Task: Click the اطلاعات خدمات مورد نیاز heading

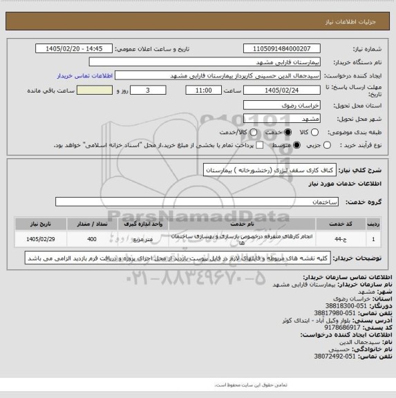Action: 345,184
